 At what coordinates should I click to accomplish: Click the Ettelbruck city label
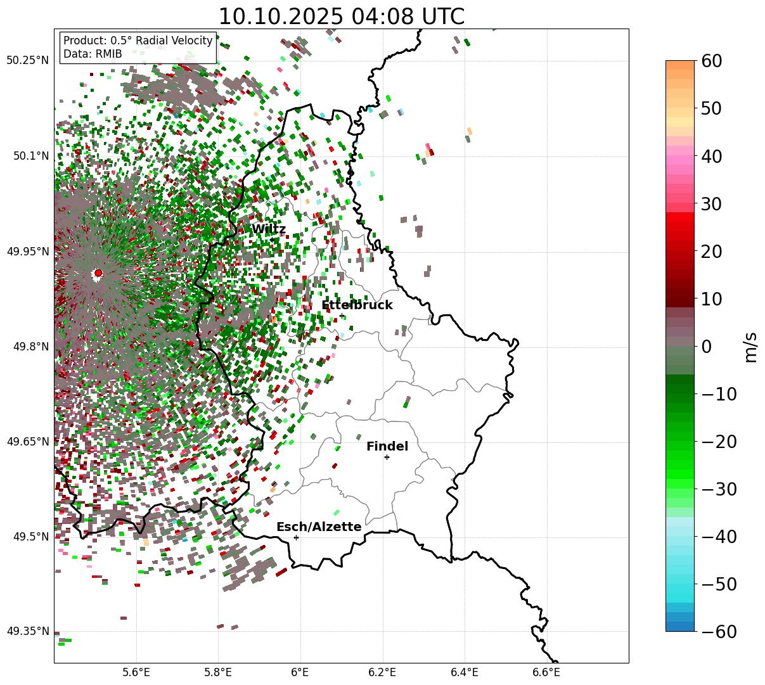tap(357, 305)
